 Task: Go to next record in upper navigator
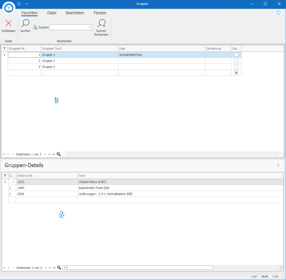(45, 154)
